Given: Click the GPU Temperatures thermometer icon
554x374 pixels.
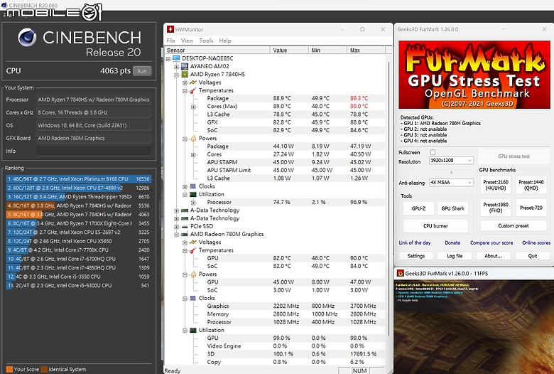Looking at the screenshot, I should pyautogui.click(x=193, y=250).
